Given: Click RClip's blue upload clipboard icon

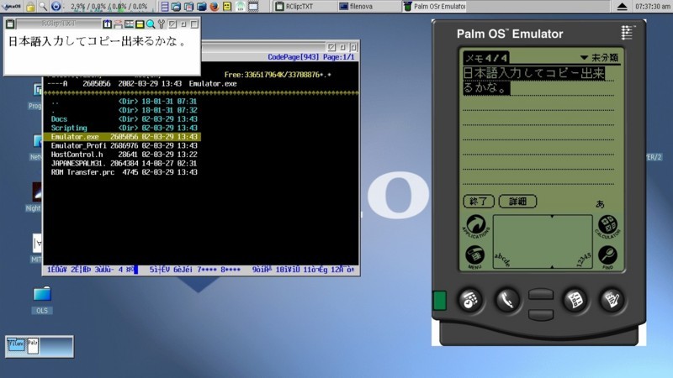Looking at the screenshot, I should pyautogui.click(x=108, y=24).
